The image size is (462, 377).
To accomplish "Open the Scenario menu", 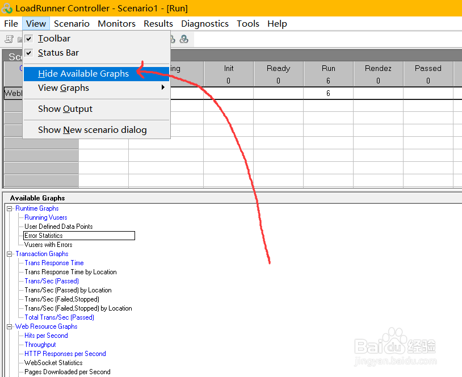I will coord(72,24).
